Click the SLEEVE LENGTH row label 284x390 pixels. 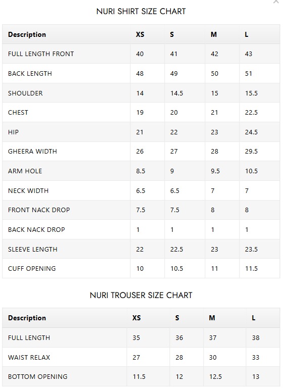tap(33, 250)
